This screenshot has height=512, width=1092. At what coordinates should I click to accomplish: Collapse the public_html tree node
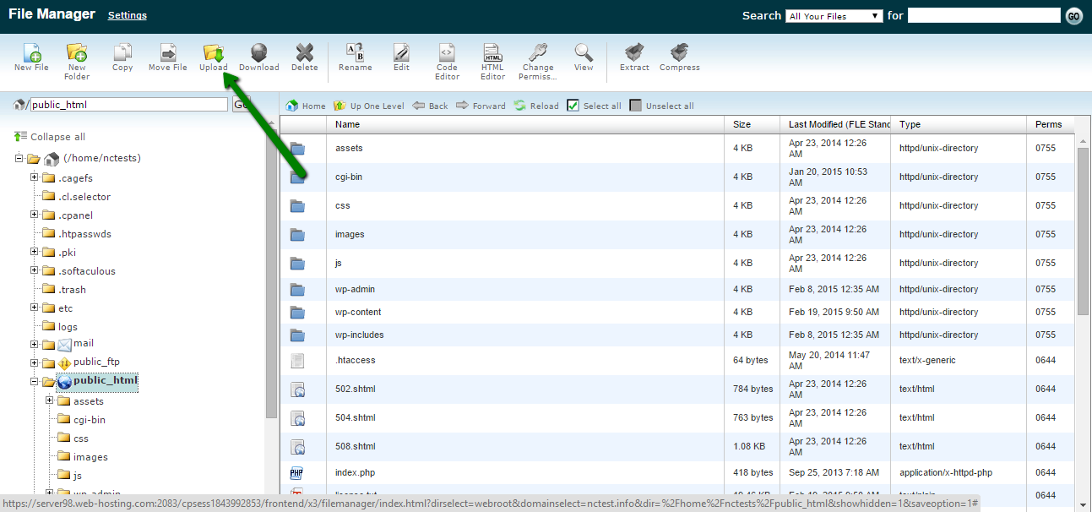(34, 381)
